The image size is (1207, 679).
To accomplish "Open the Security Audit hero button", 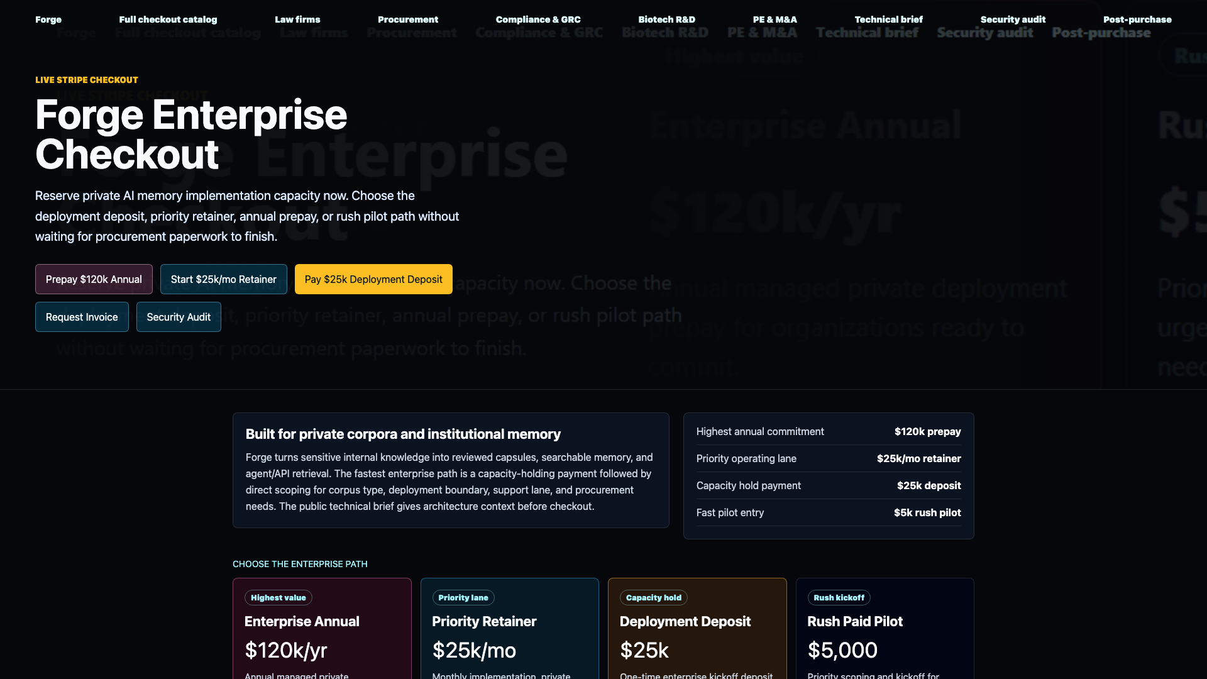I will [x=179, y=317].
